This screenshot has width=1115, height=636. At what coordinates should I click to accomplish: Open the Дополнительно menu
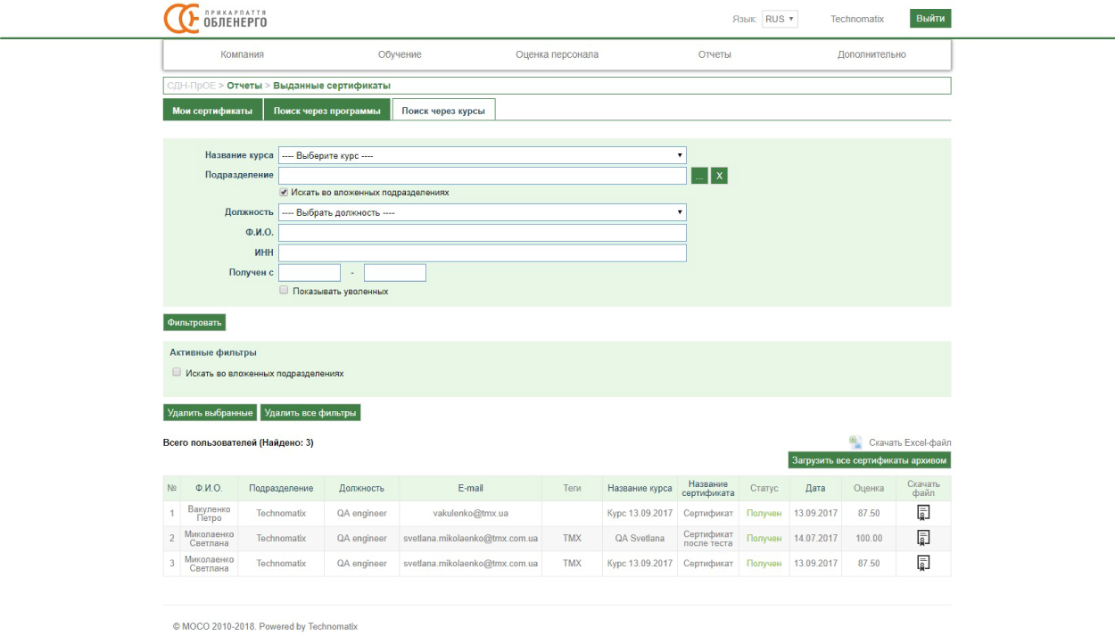(x=871, y=54)
